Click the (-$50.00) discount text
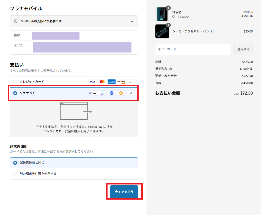 point(183,17)
